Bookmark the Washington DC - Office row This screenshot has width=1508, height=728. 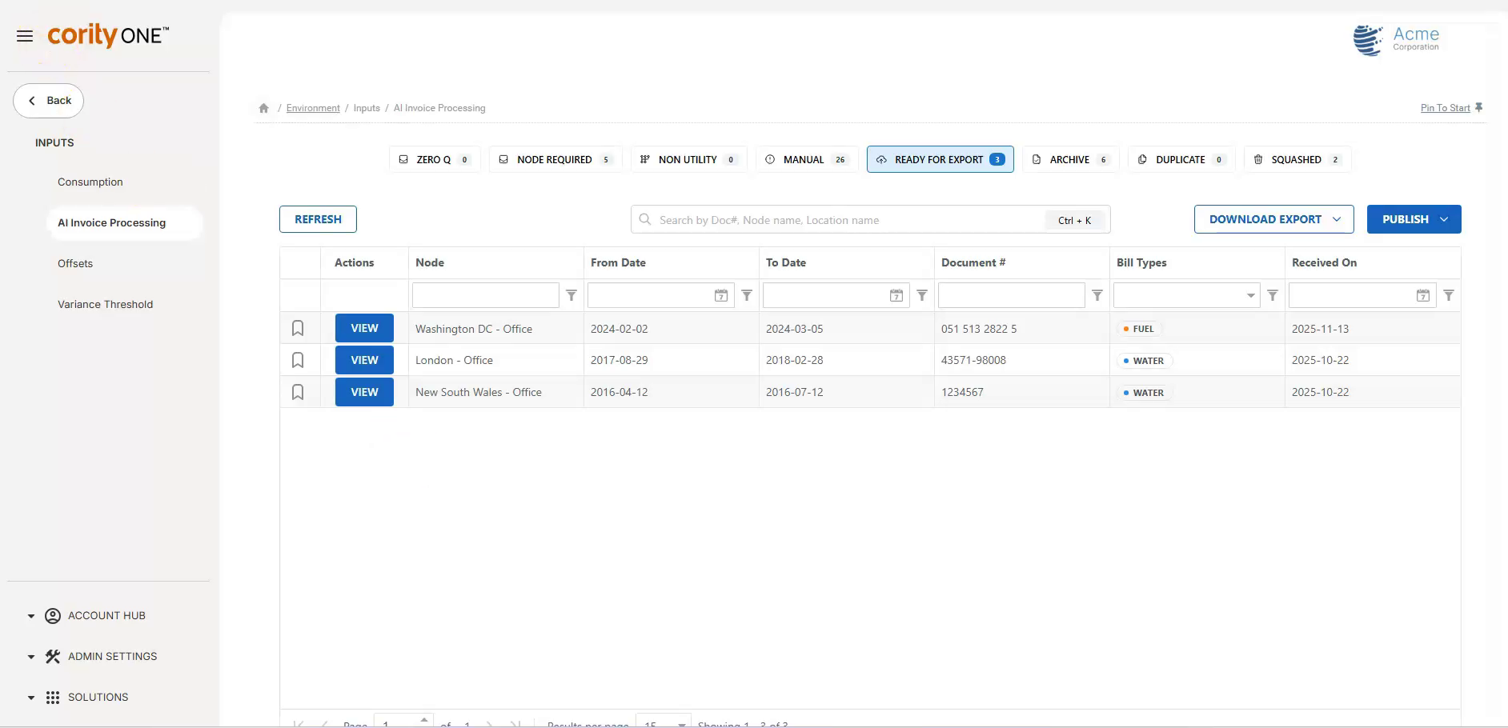[298, 327]
